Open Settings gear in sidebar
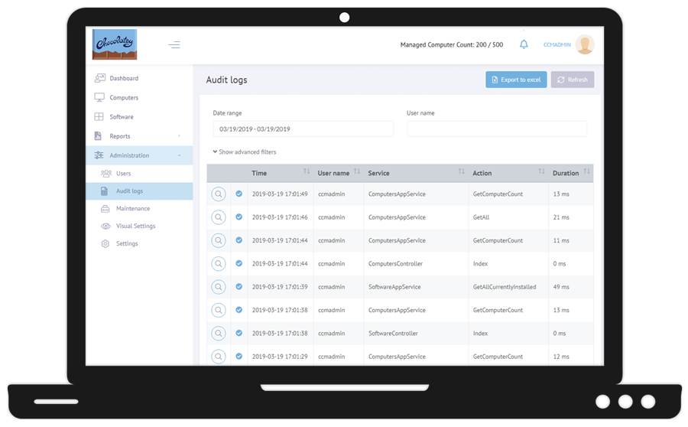 point(106,243)
